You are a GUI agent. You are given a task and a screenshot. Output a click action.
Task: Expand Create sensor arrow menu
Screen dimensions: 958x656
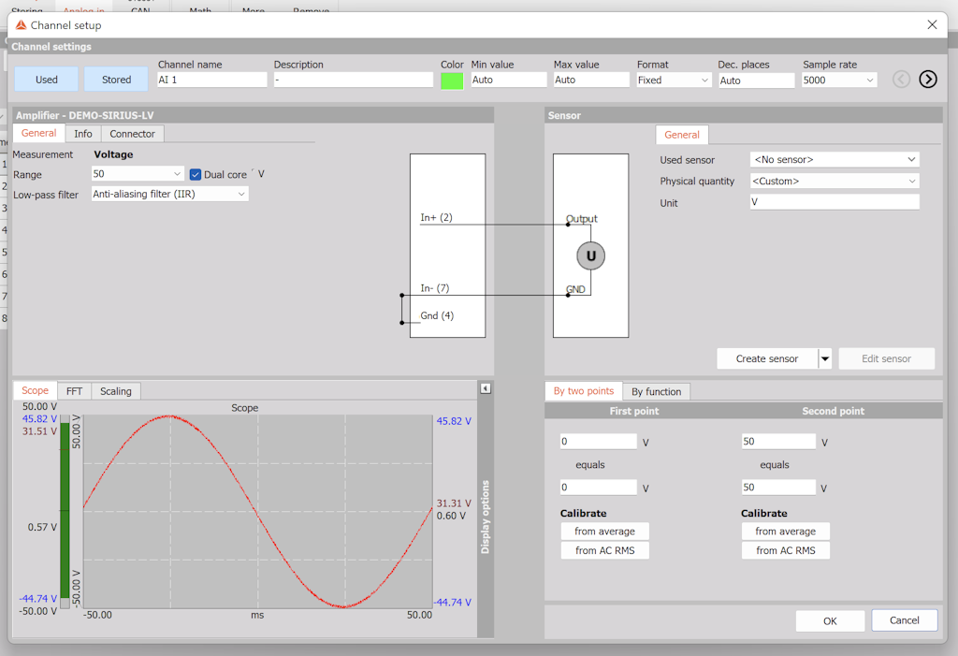pyautogui.click(x=825, y=358)
